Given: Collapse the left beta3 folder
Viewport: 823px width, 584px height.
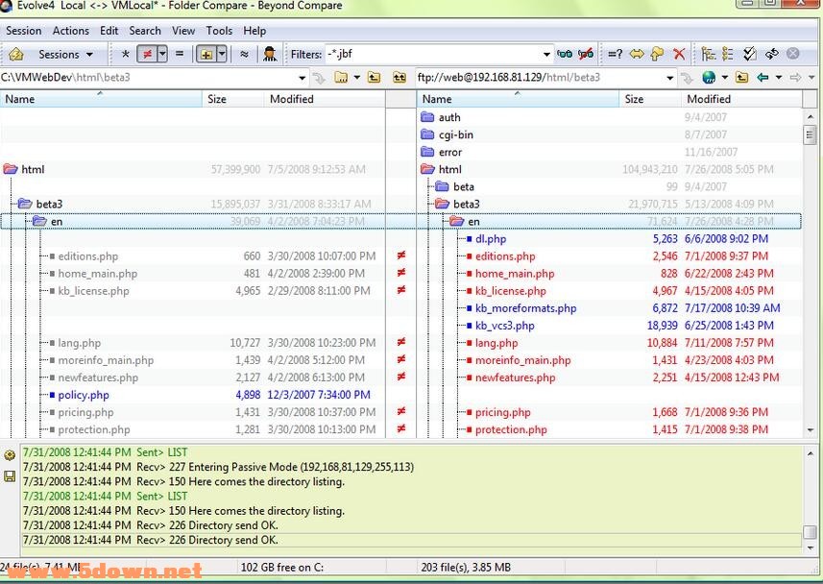Looking at the screenshot, I should [25, 204].
